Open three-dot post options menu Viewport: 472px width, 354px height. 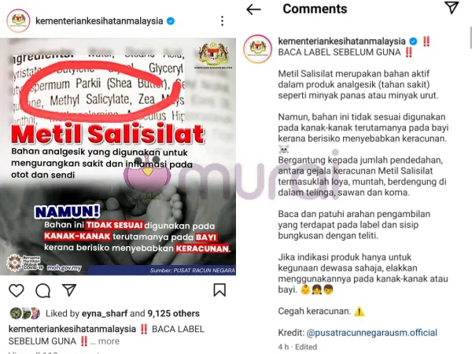pyautogui.click(x=222, y=20)
